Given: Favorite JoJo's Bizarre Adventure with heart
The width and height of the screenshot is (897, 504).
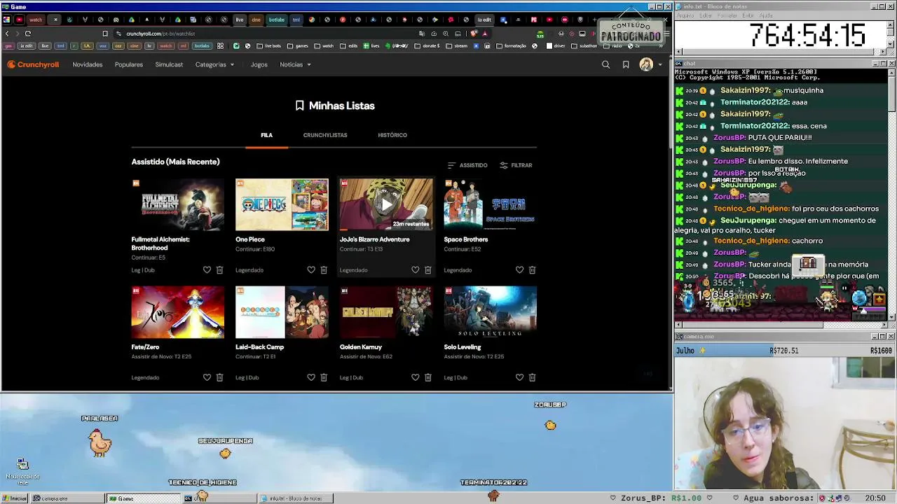Looking at the screenshot, I should pyautogui.click(x=416, y=269).
